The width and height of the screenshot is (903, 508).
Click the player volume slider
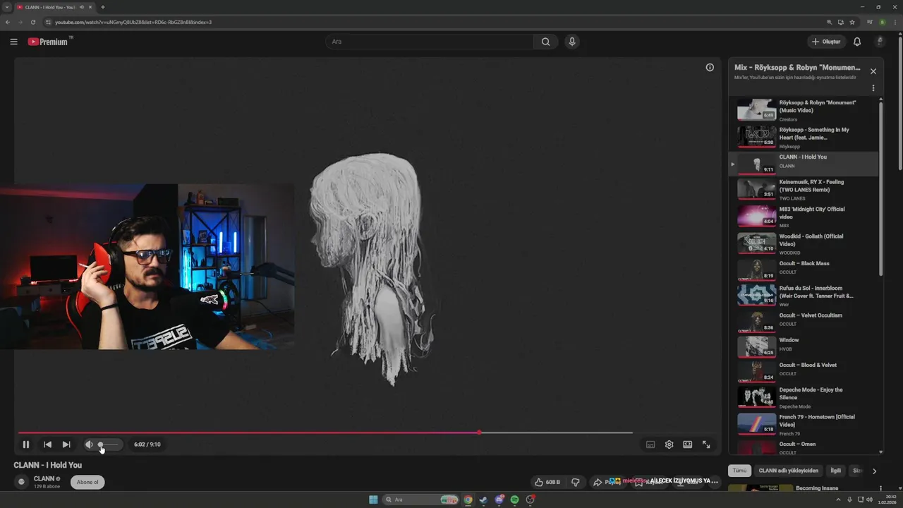[x=108, y=445]
